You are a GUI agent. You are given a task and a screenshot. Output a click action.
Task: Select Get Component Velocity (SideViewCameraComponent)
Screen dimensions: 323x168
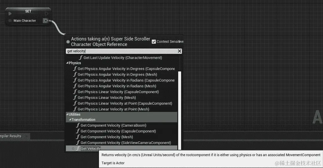click(126, 143)
